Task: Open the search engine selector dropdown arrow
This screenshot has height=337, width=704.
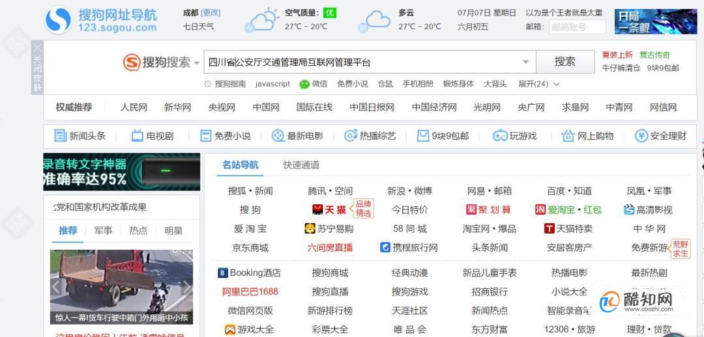Action: pos(196,63)
